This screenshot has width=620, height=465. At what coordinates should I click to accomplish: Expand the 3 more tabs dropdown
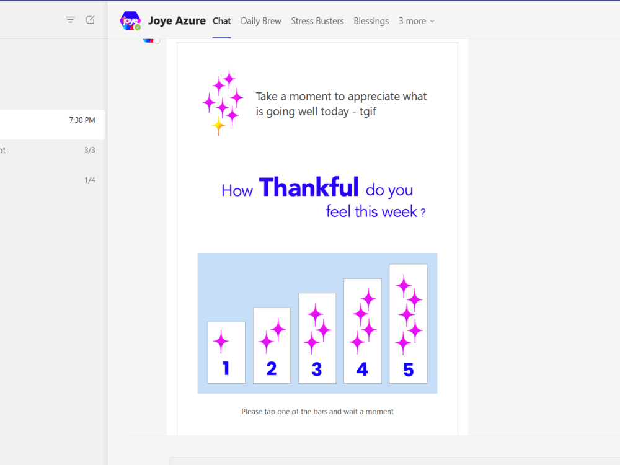pyautogui.click(x=417, y=21)
